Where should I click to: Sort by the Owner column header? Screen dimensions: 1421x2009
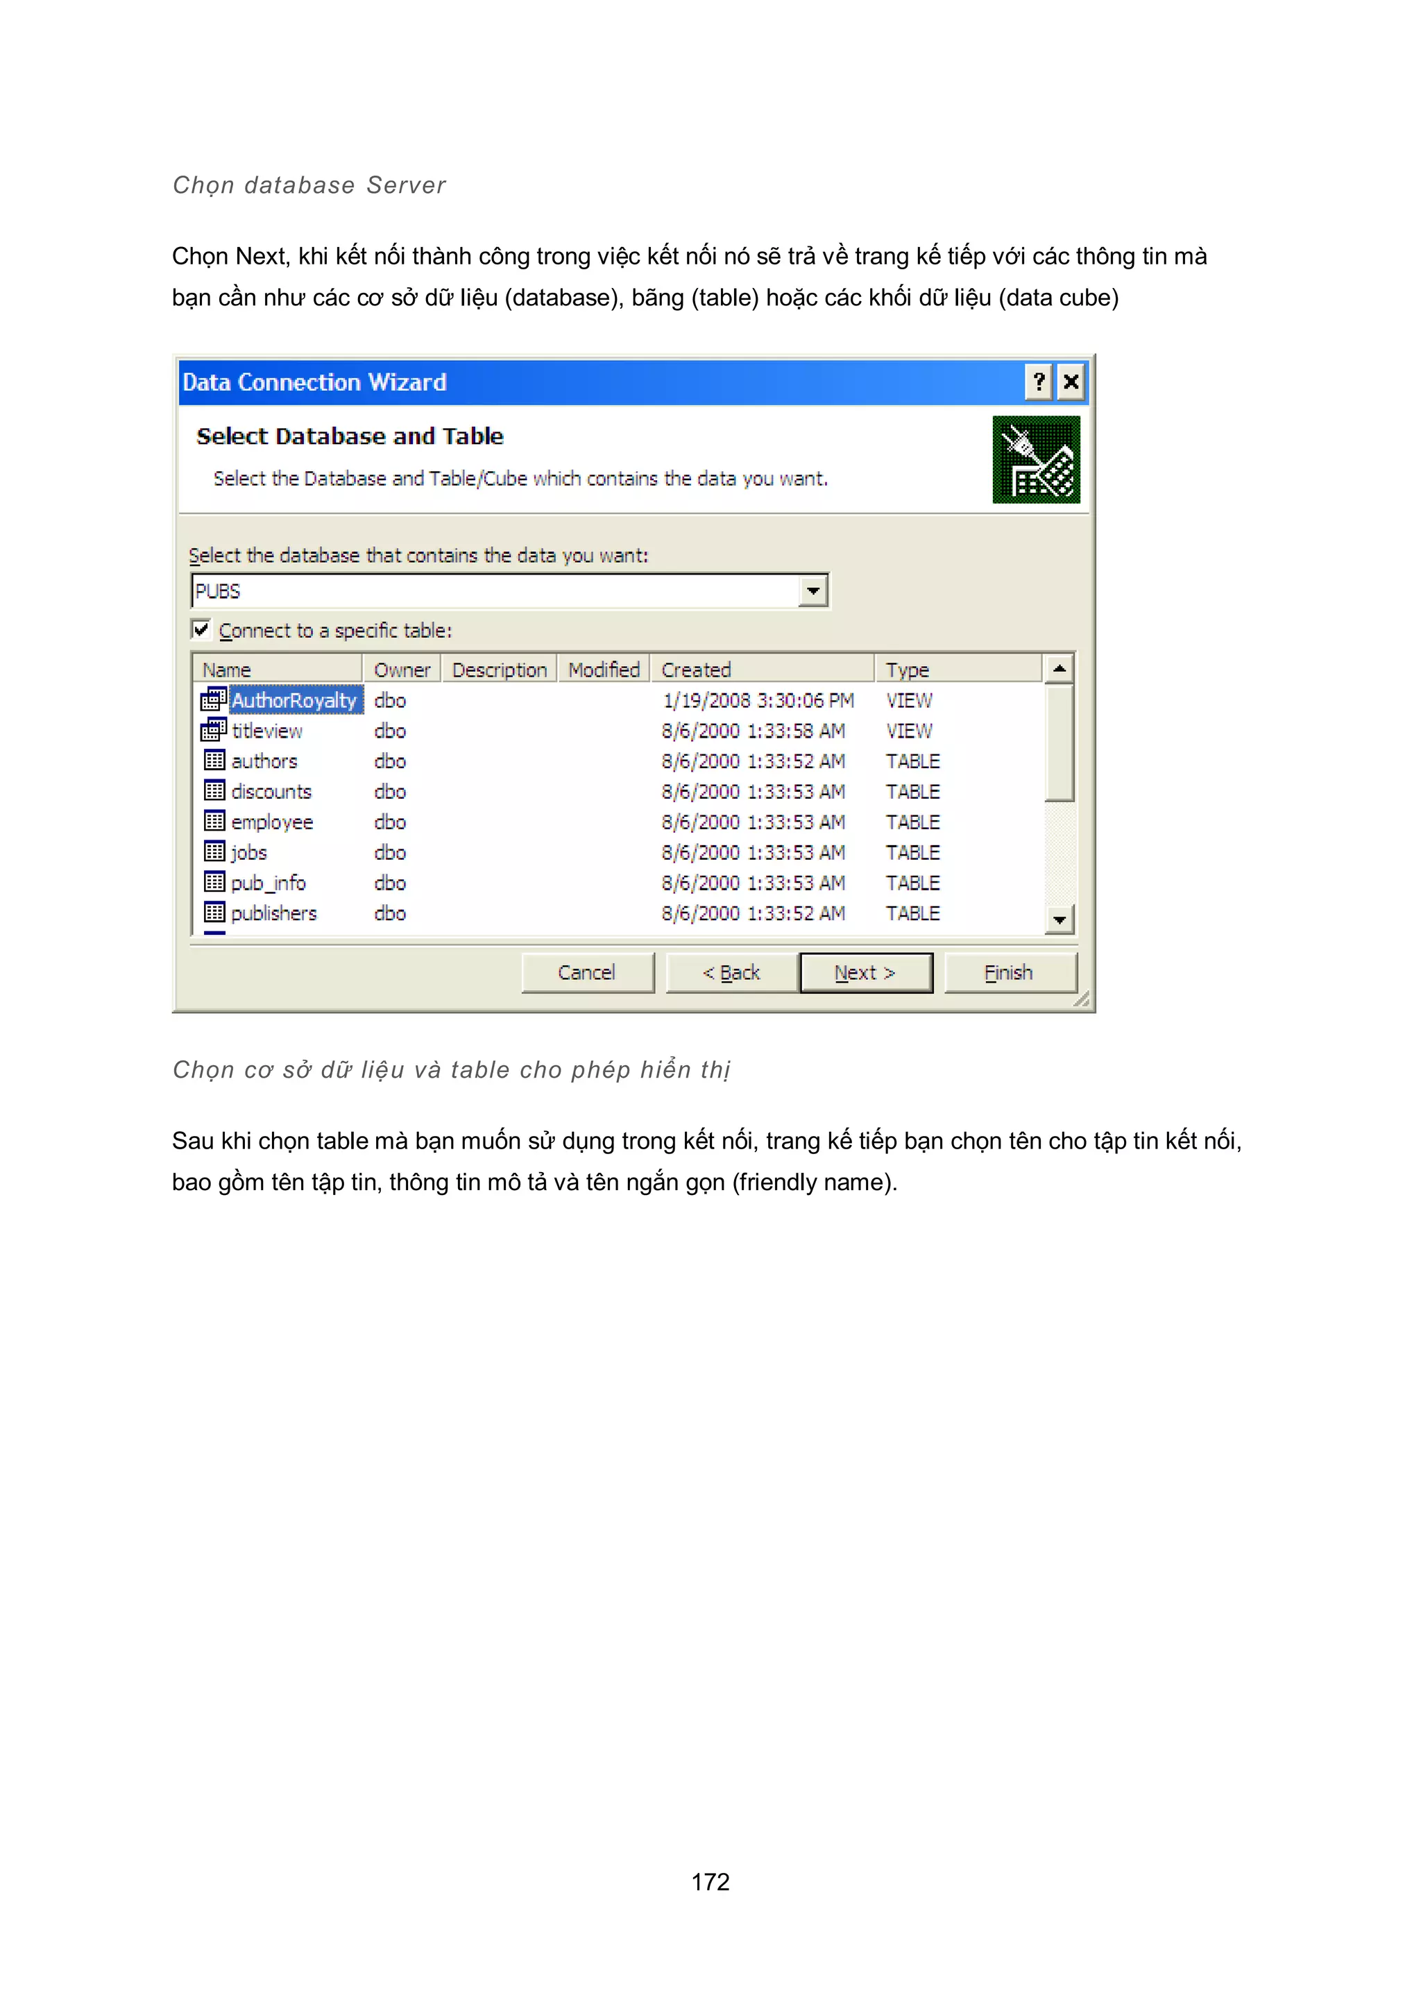[x=402, y=670]
